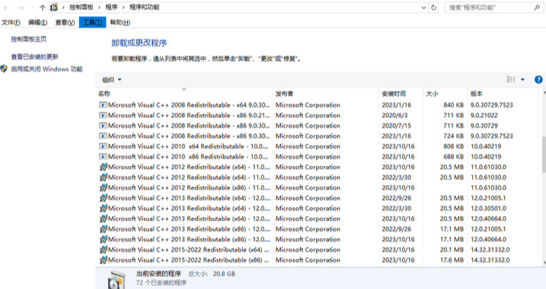Click the scrollbar up arrow
Viewport: 546px width, 289px height.
[x=544, y=93]
